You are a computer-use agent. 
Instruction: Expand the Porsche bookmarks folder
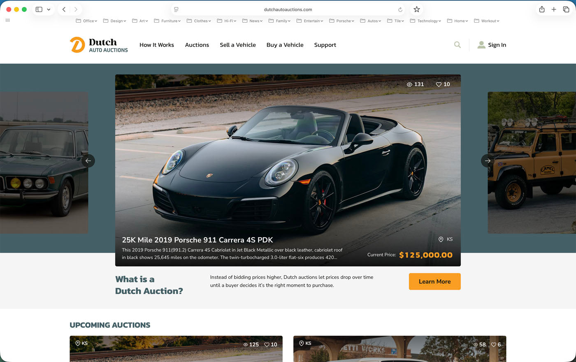coord(341,21)
